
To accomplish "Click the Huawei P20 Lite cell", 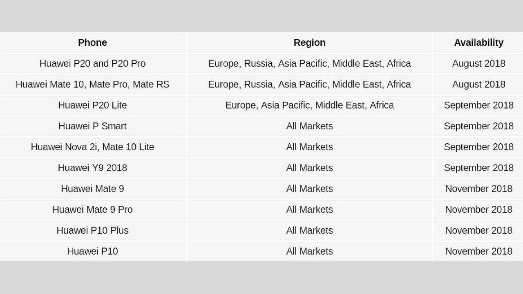I will click(93, 105).
